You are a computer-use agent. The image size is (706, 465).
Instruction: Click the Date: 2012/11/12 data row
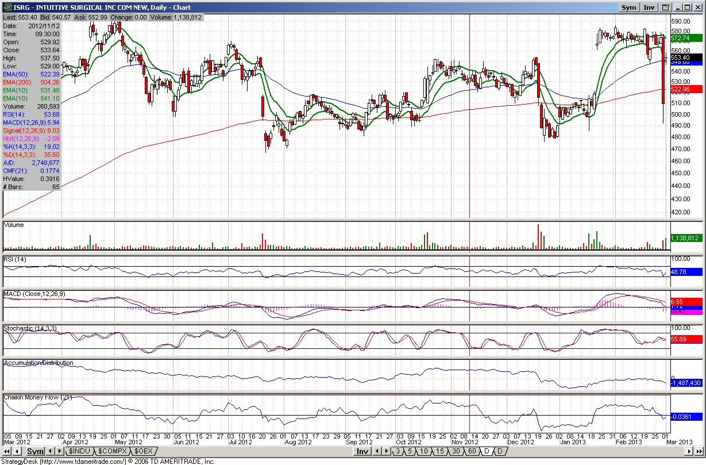[32, 26]
